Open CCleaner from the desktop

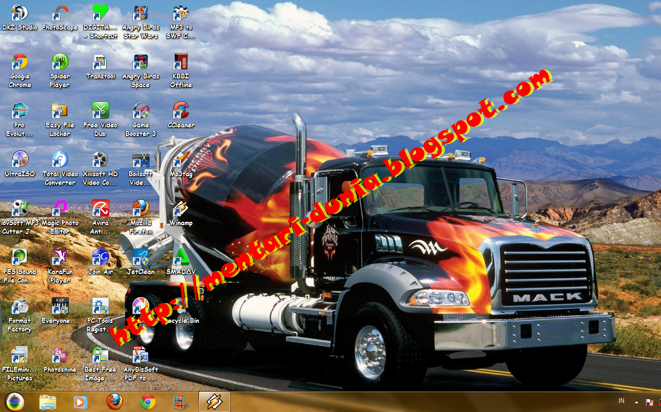[181, 115]
